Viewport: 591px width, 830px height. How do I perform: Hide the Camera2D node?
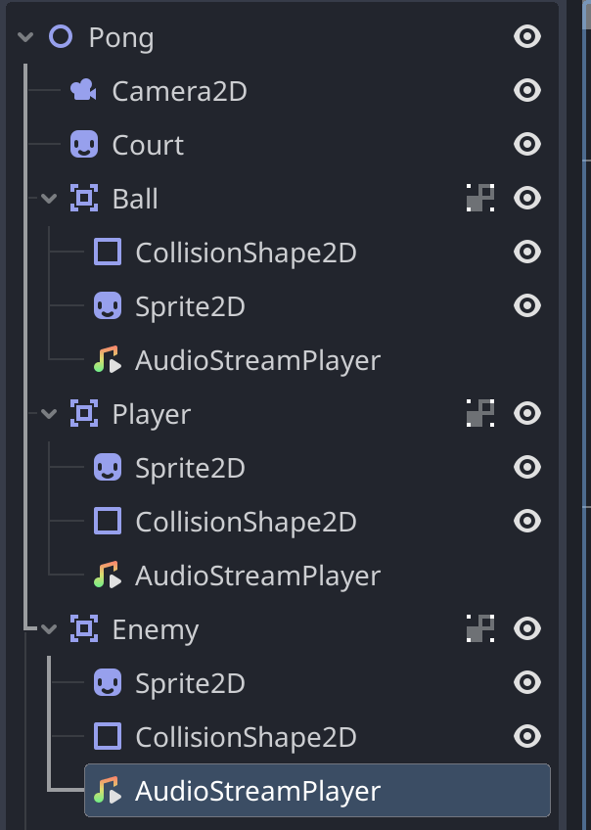click(x=527, y=92)
